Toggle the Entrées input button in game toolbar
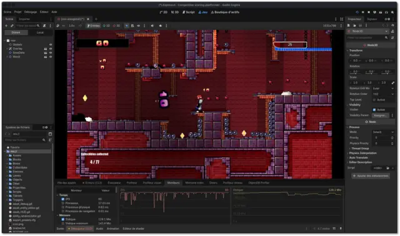Screen dimensions: 400x236 (93, 26)
